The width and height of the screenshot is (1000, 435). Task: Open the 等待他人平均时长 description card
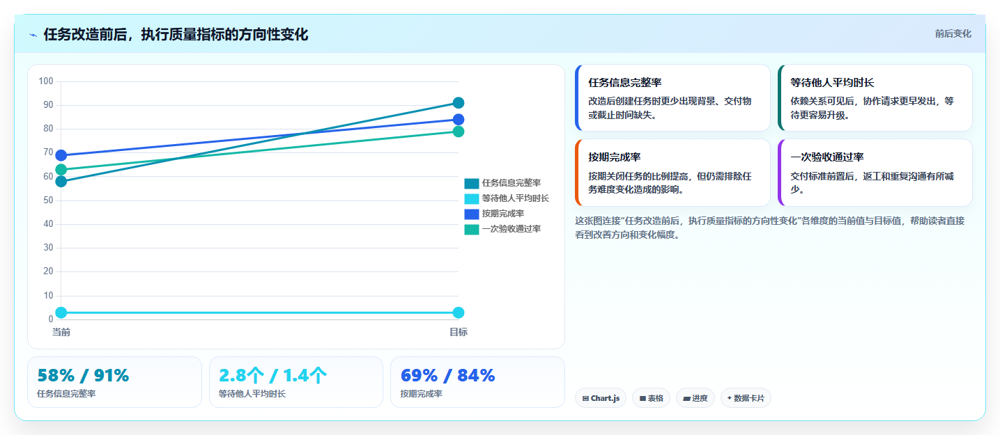click(875, 97)
